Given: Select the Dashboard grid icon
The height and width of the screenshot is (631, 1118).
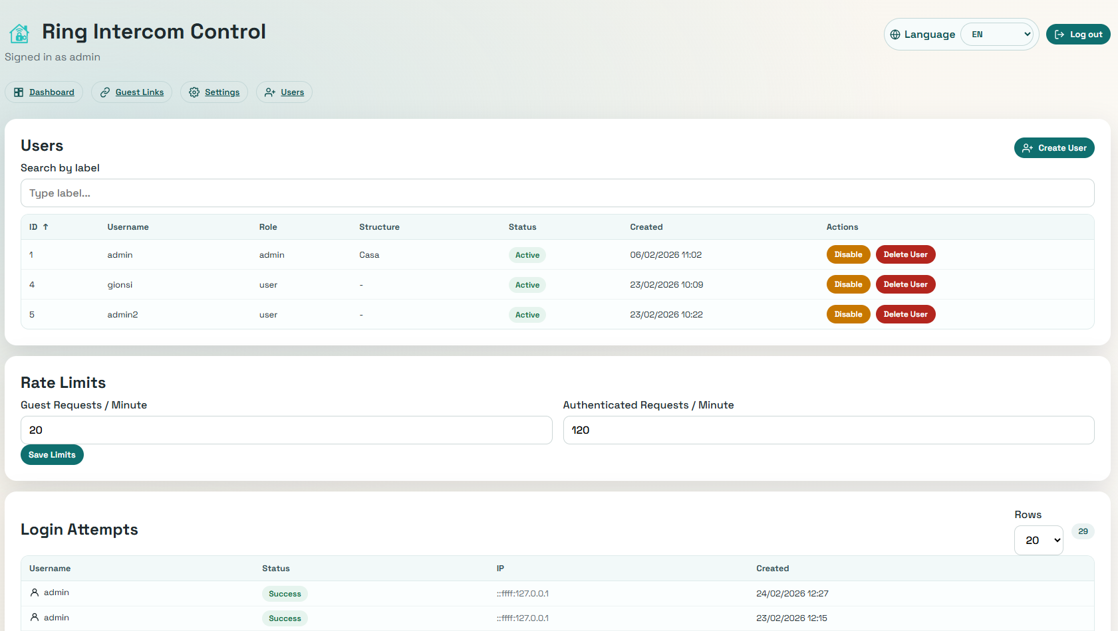Looking at the screenshot, I should (x=19, y=92).
